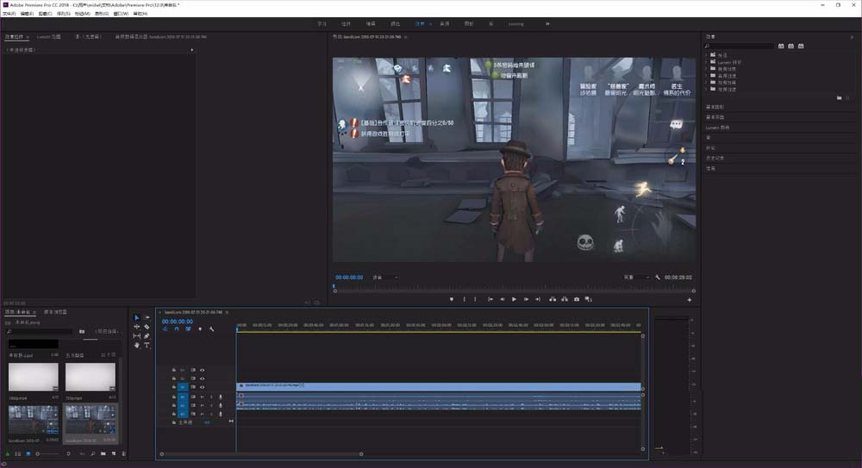Play the sequence in Program Monitor
Image resolution: width=862 pixels, height=468 pixels.
(x=514, y=299)
